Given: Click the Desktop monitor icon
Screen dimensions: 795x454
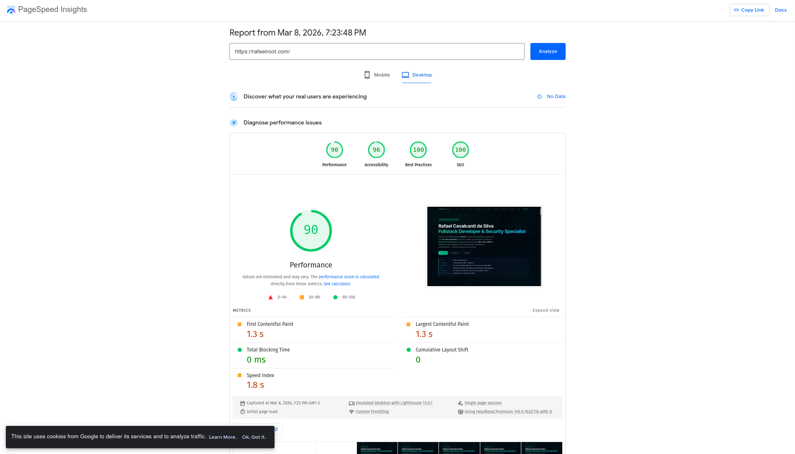Looking at the screenshot, I should [x=405, y=75].
